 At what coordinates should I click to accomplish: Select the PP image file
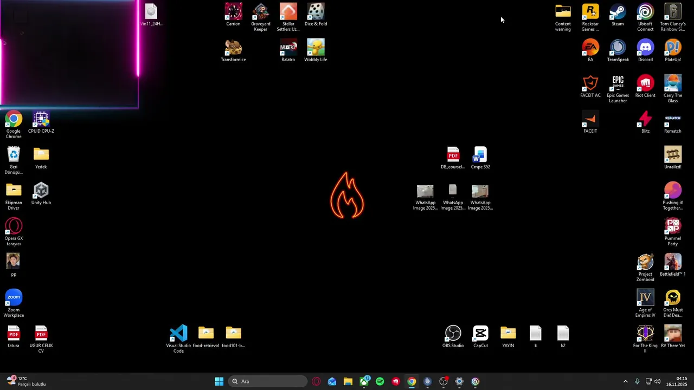(14, 265)
